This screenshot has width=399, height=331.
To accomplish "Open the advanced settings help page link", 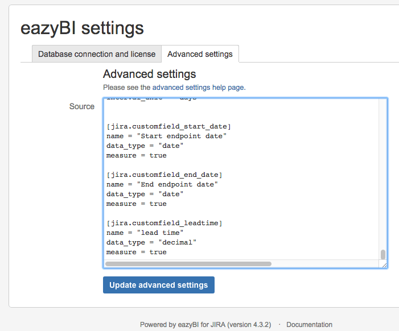I will click(x=198, y=88).
